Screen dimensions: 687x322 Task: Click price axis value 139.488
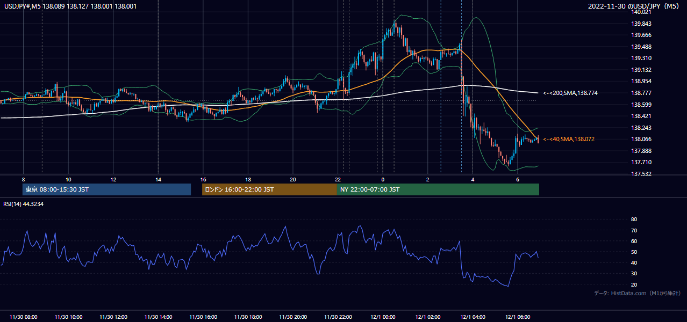[x=641, y=47]
